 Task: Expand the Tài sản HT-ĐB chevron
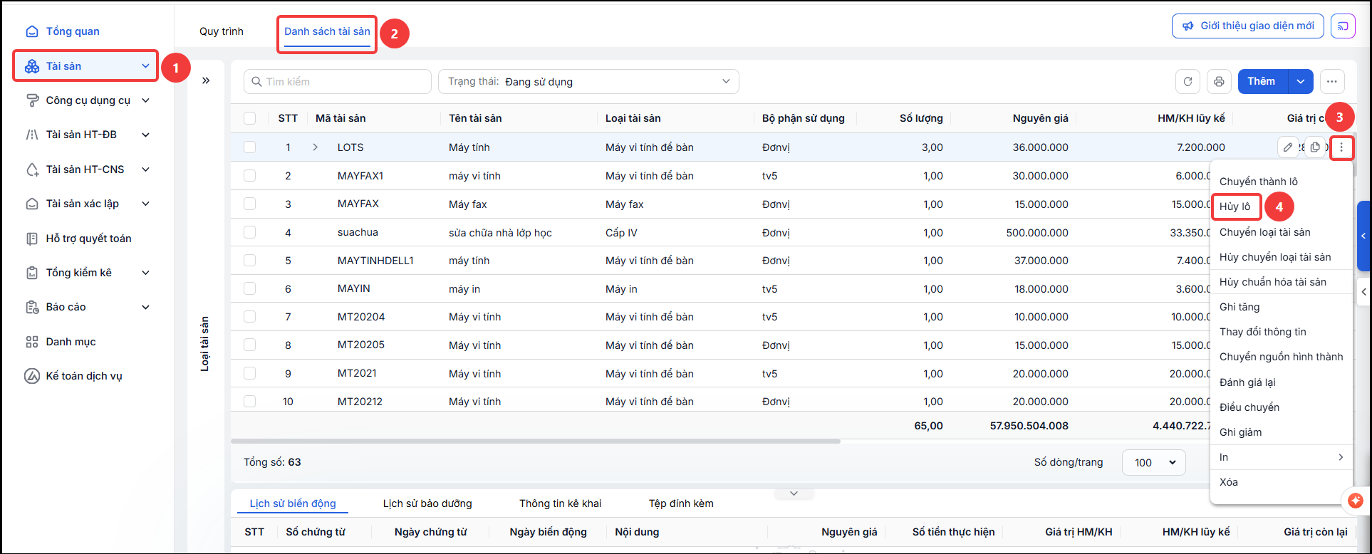(x=146, y=135)
